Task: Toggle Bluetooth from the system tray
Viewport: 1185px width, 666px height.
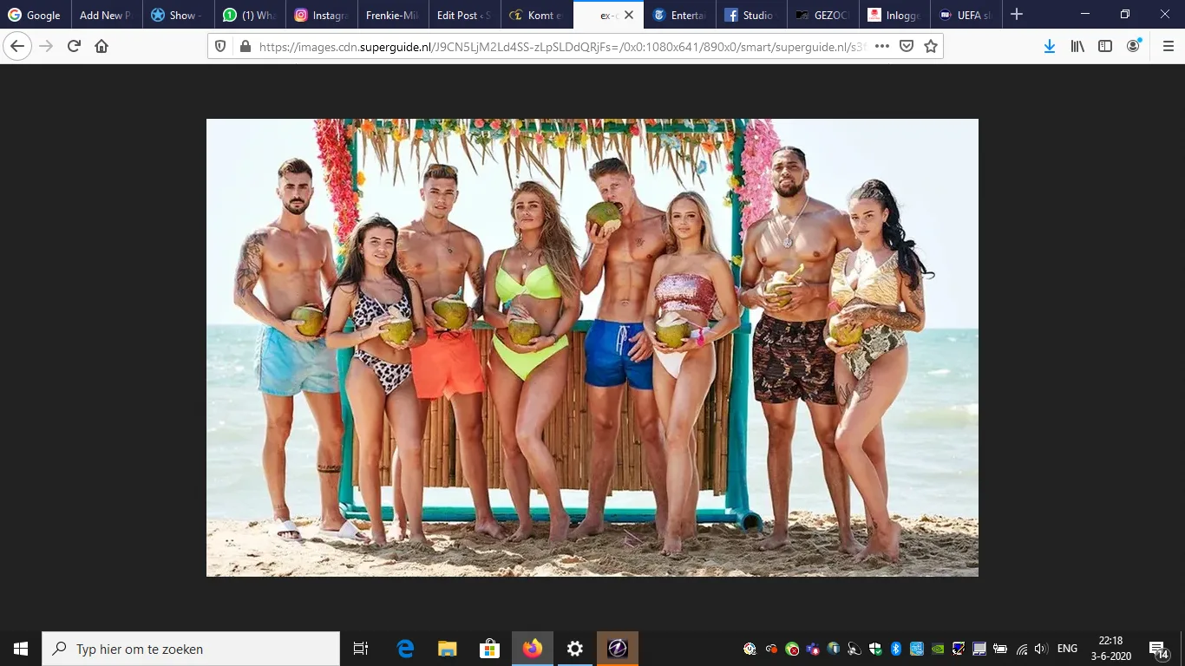Action: [896, 648]
